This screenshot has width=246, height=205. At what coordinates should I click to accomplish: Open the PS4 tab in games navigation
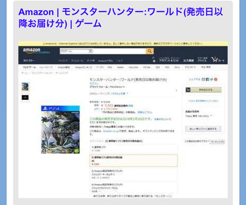tap(110, 67)
